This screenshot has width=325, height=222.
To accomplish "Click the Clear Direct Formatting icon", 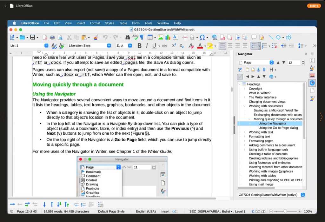I will click(x=191, y=46).
